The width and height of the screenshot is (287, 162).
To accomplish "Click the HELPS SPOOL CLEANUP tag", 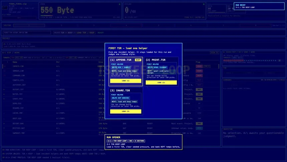I will (x=157, y=67).
